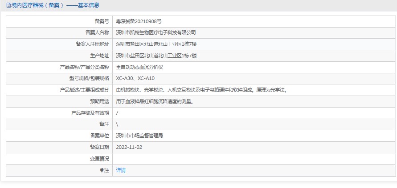This screenshot has height=188, width=397.
Task: Click the 产品存储及有效期 label
Action: tap(90, 113)
